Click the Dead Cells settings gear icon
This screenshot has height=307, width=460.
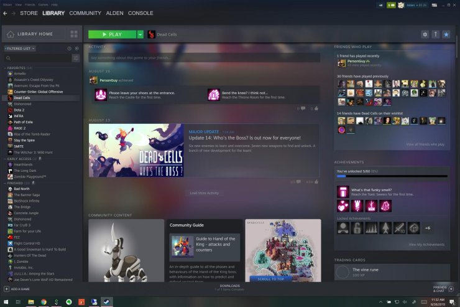(x=425, y=35)
